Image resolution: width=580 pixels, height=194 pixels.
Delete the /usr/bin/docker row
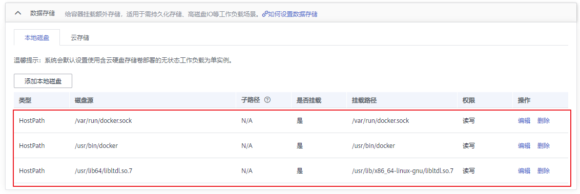coord(544,145)
